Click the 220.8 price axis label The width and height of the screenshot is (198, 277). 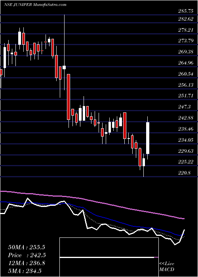tap(185, 173)
